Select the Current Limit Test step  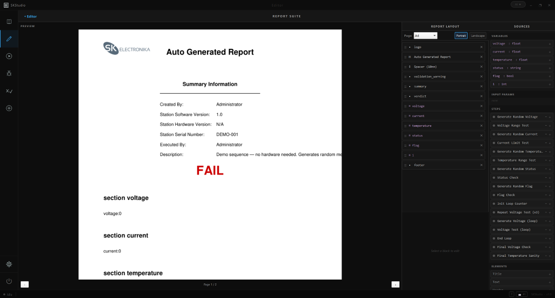point(522,143)
